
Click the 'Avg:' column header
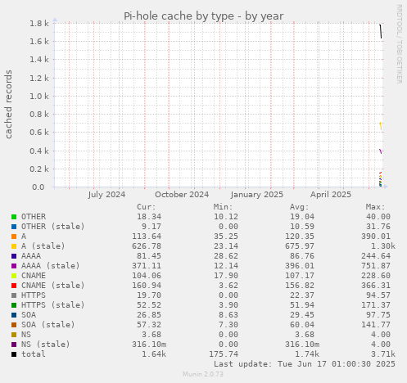(299, 207)
